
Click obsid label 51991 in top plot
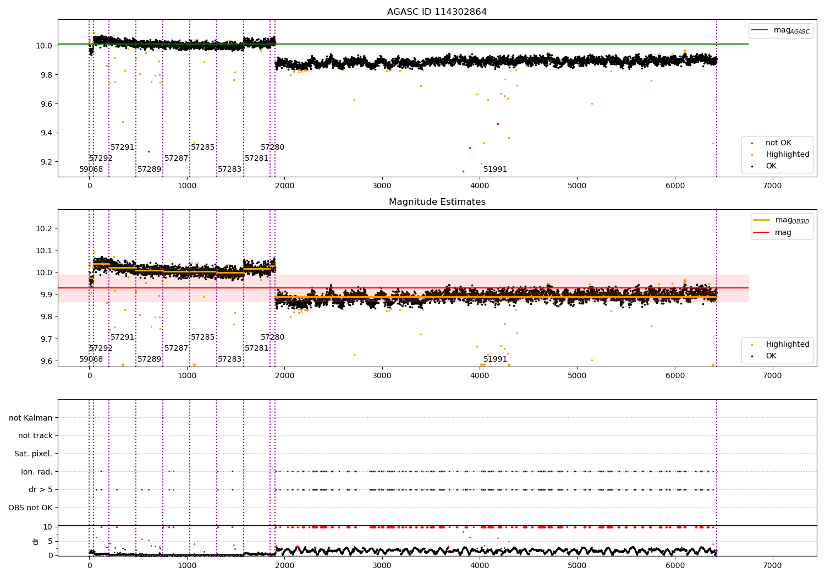point(496,170)
